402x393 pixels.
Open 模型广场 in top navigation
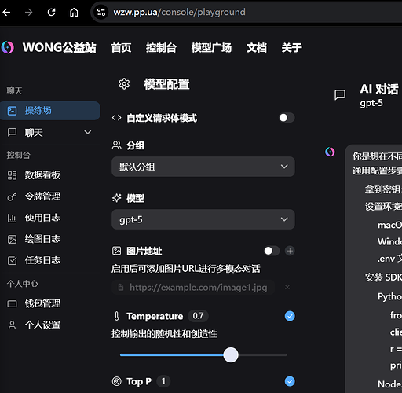click(211, 48)
